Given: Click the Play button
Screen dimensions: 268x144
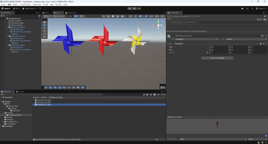Looking at the screenshot, I should coord(130,8).
